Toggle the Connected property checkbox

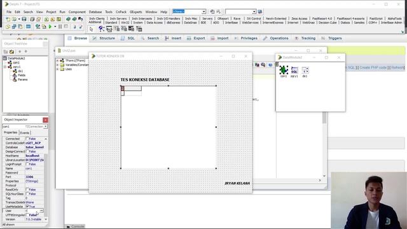click(x=27, y=139)
